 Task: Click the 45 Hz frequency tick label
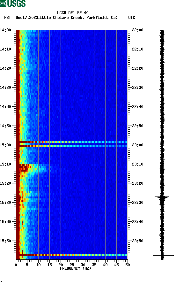pos(116,265)
